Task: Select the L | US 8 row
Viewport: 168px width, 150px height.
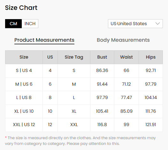Action: click(x=84, y=98)
